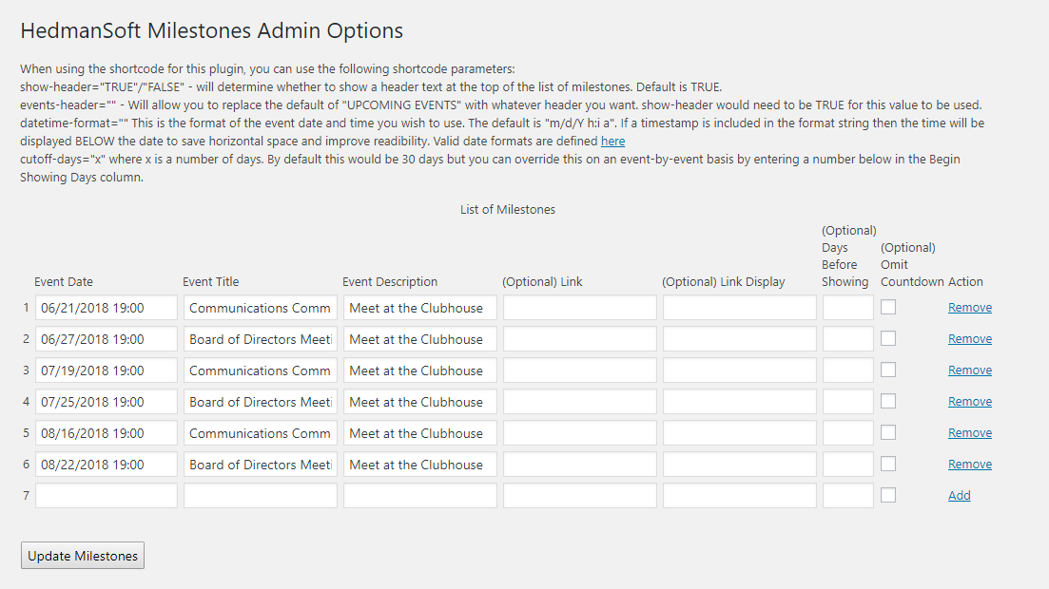1049x589 pixels.
Task: Tick Omit Countdown checkbox for row 3
Action: 887,370
